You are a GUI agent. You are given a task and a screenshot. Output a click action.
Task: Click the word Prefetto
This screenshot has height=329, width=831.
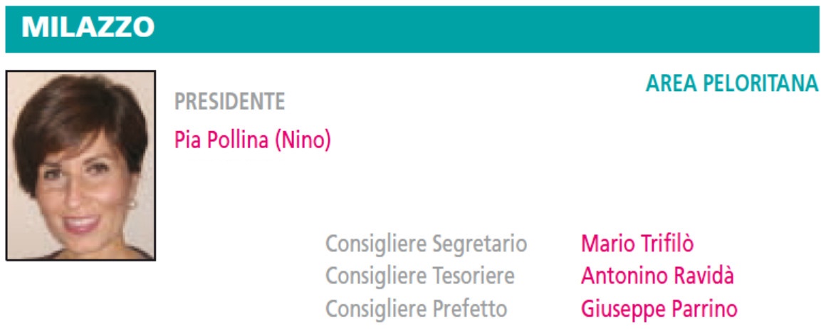pyautogui.click(x=469, y=308)
